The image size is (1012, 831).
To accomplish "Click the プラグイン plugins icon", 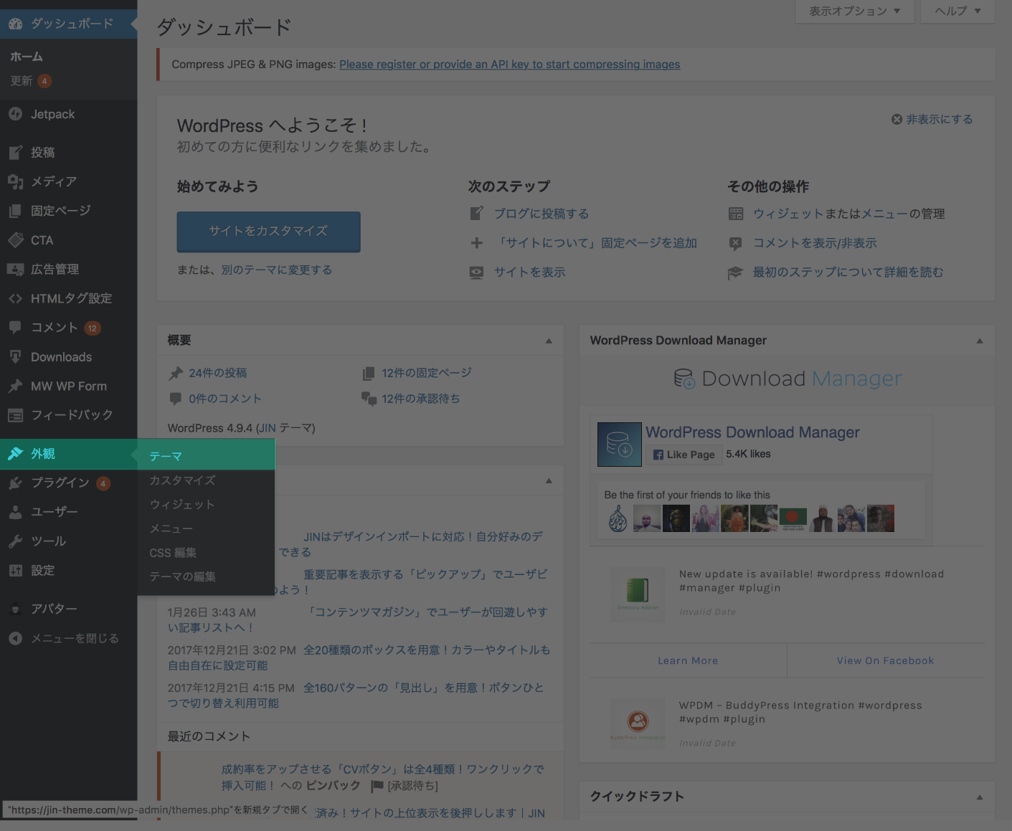I will tap(15, 483).
